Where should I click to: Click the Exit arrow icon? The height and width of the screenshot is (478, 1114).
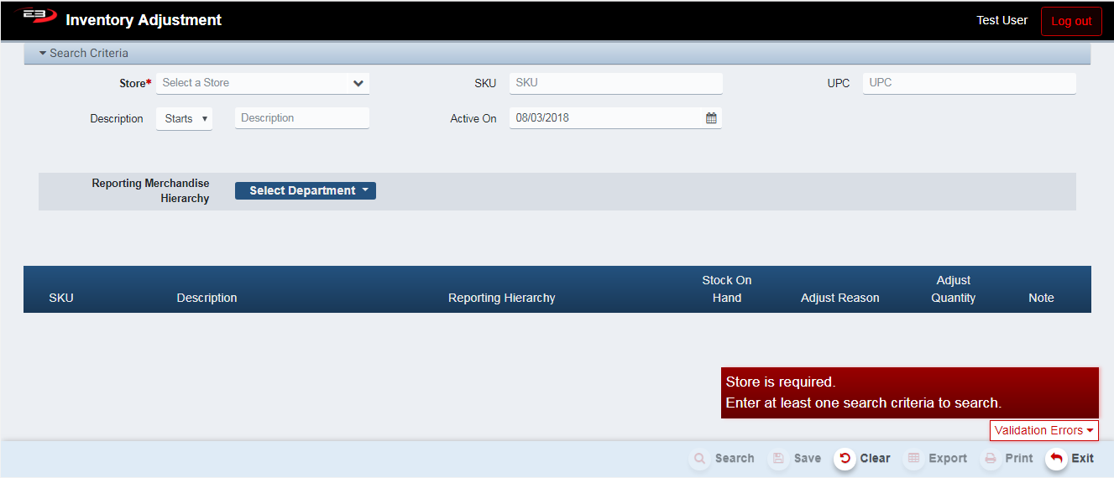1056,459
